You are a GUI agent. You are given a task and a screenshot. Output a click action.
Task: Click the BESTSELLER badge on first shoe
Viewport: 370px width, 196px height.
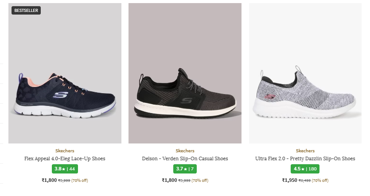tap(26, 10)
